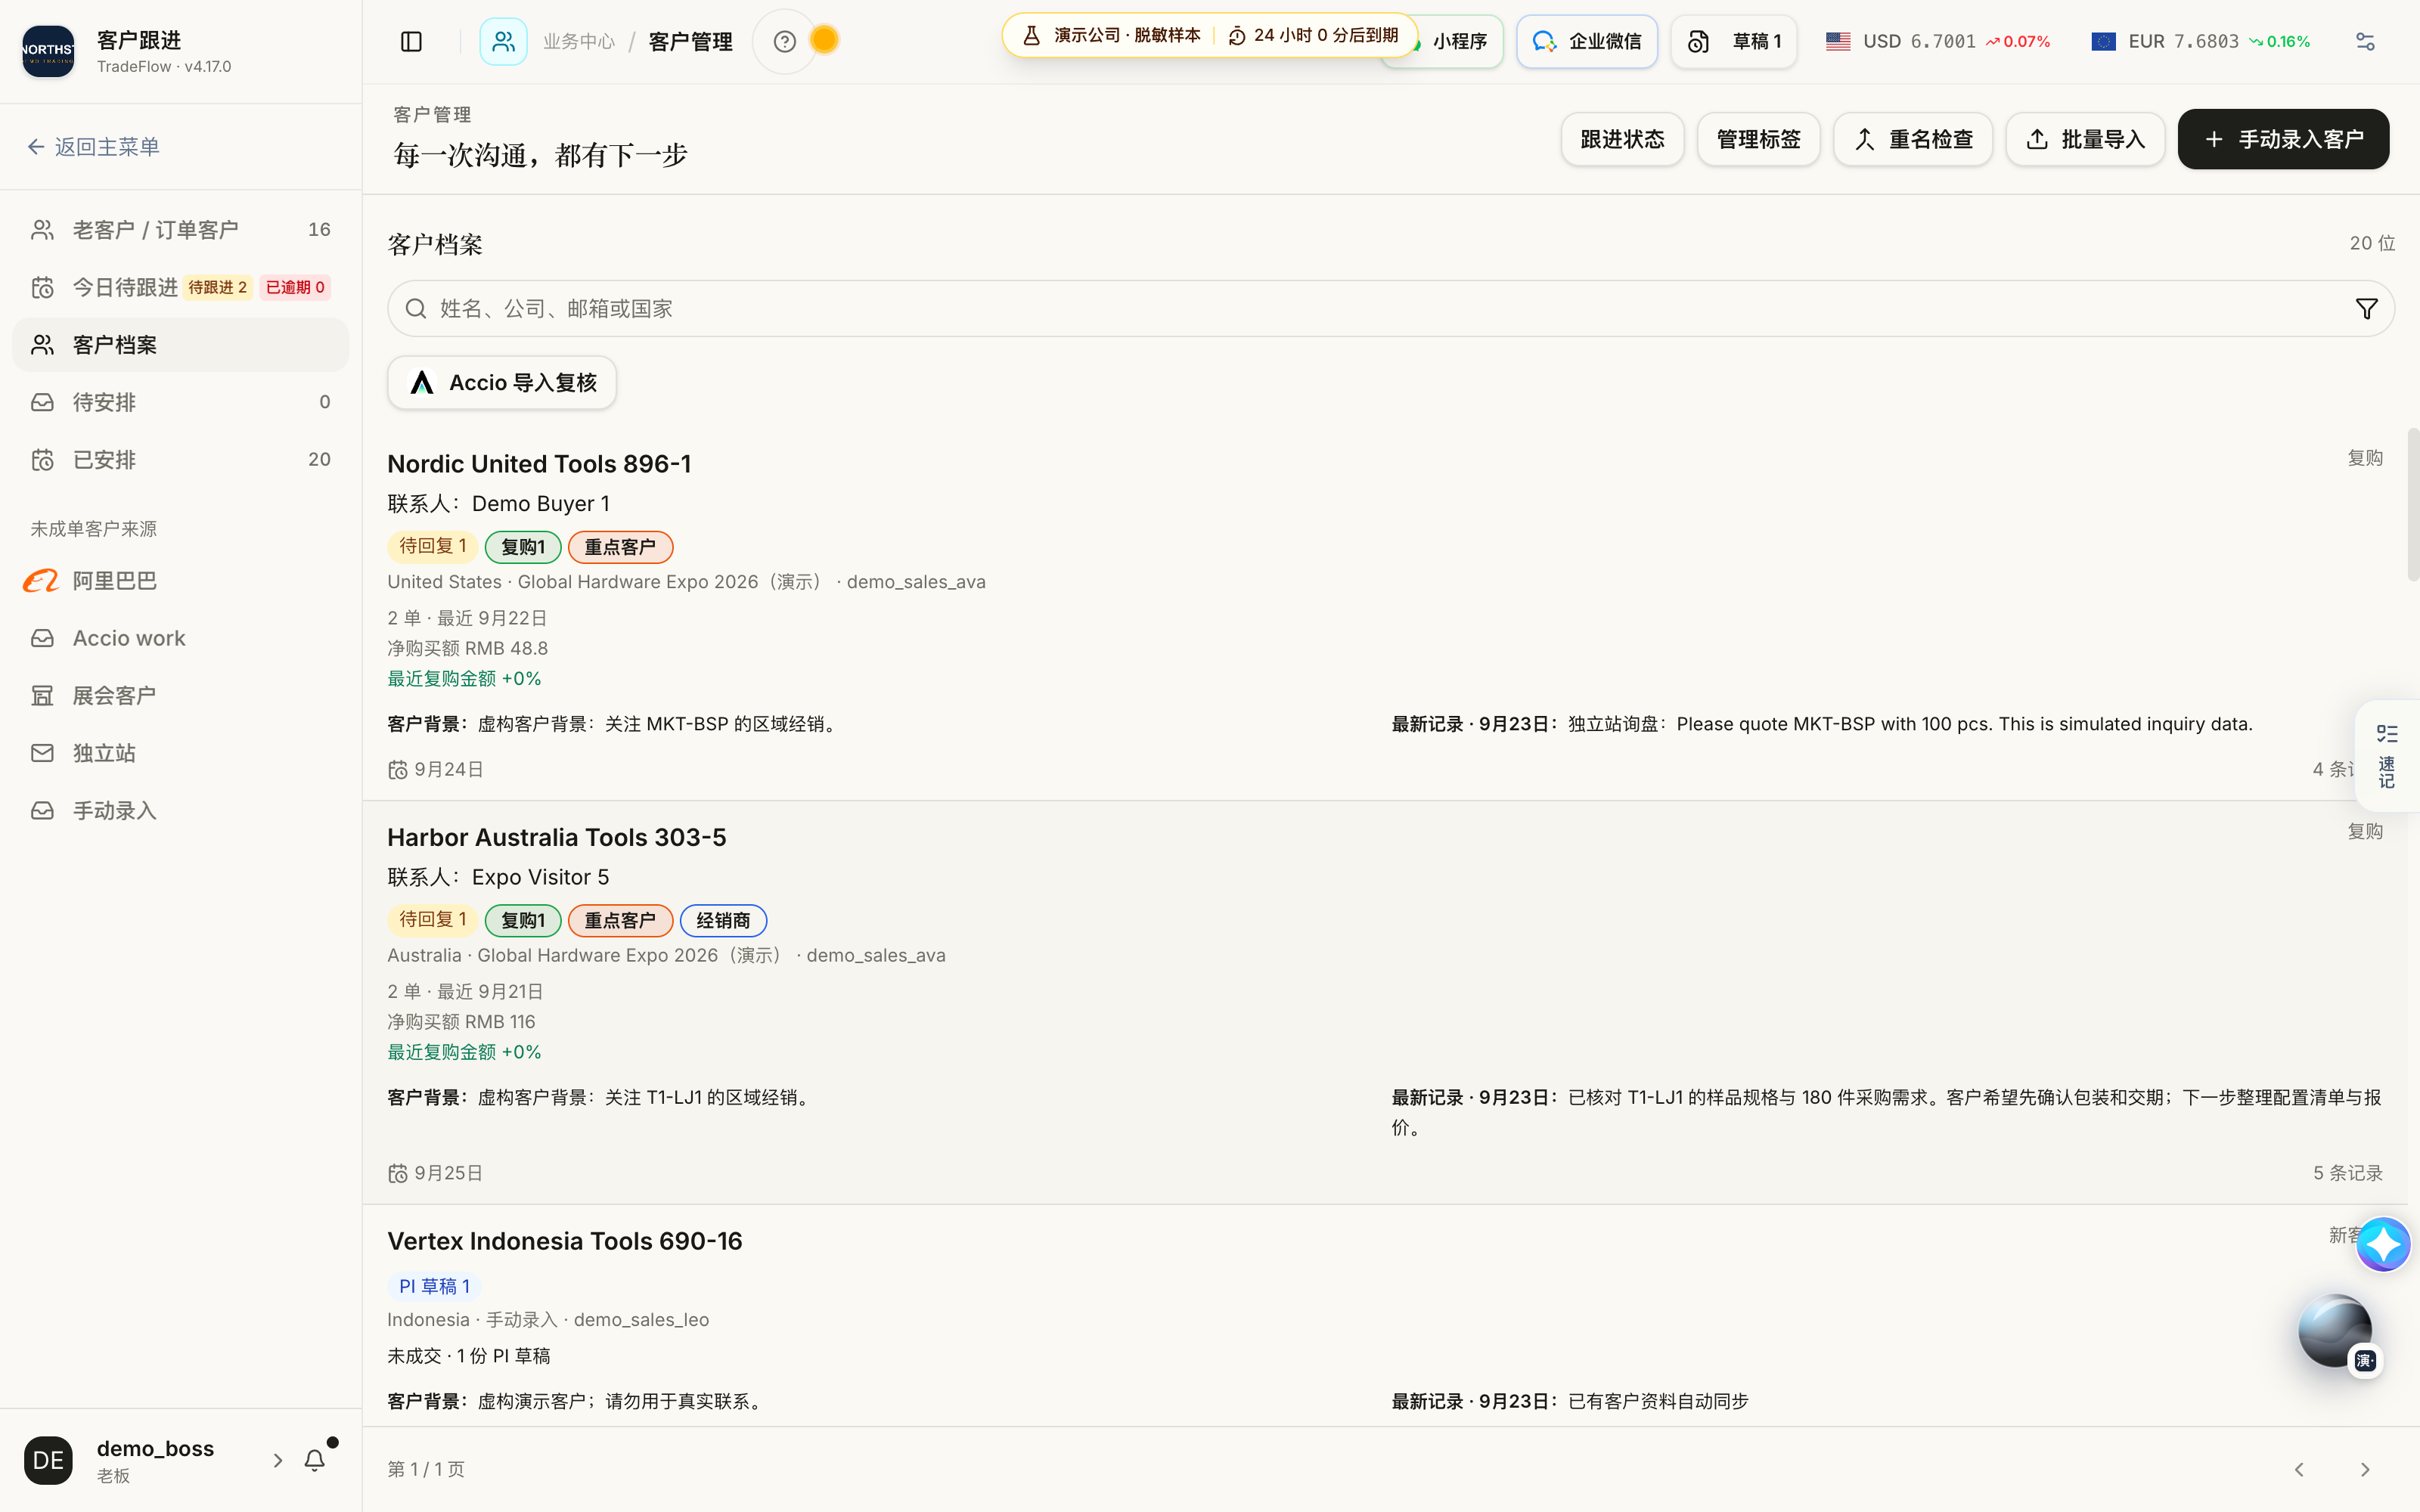Open 手动录入 customer source
The width and height of the screenshot is (2420, 1512).
tap(181, 811)
